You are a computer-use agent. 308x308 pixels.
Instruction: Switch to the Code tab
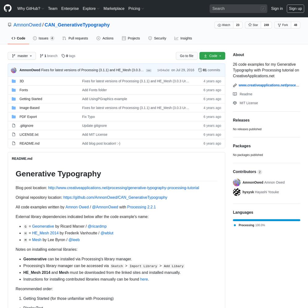point(18,38)
